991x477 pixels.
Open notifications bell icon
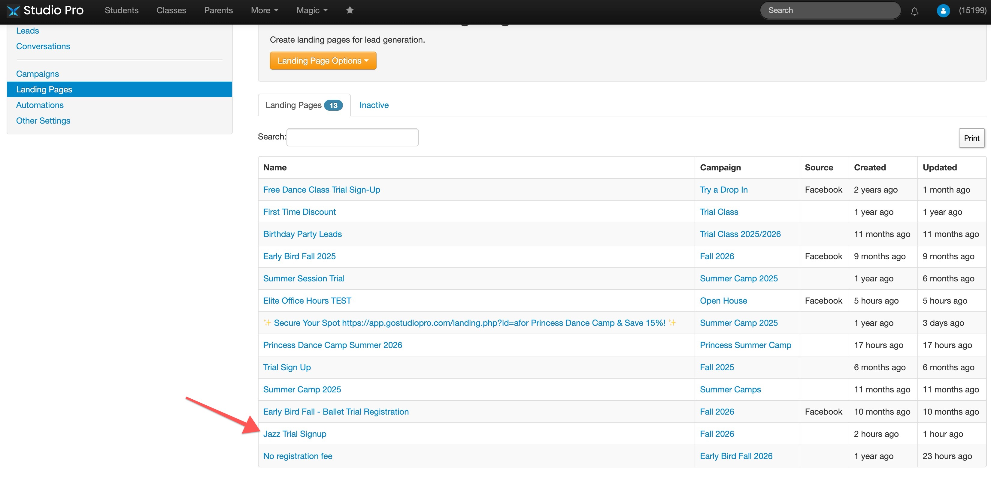[x=914, y=11]
